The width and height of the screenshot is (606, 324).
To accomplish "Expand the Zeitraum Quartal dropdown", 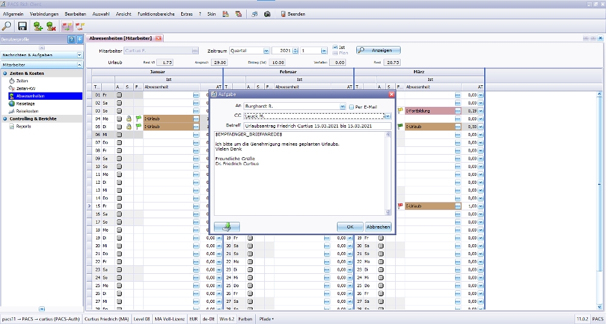I will (x=266, y=51).
